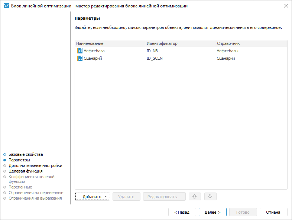Click the Сценарий parameter icon

click(80, 58)
